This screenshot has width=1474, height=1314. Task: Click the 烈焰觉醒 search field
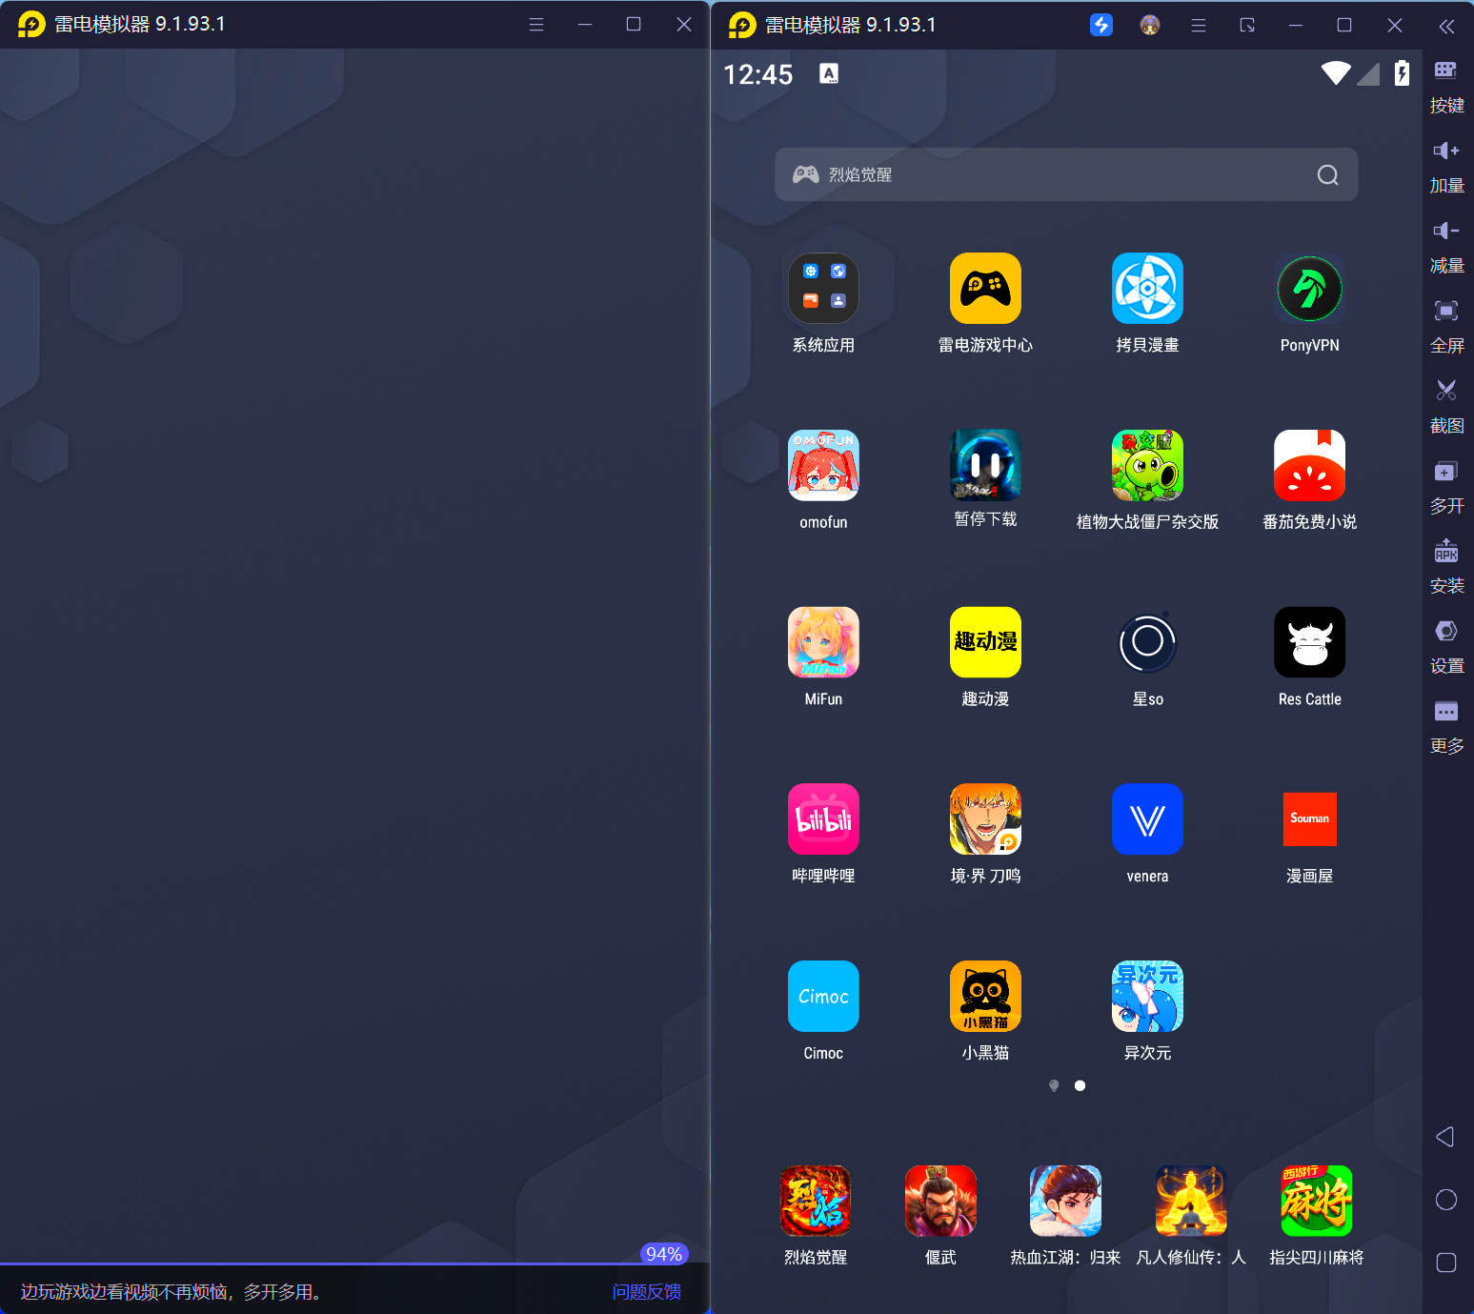coord(1048,174)
